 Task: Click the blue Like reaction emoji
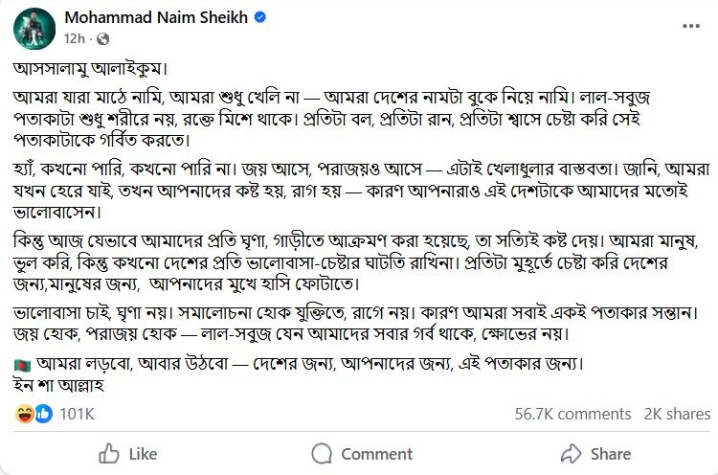[43, 414]
